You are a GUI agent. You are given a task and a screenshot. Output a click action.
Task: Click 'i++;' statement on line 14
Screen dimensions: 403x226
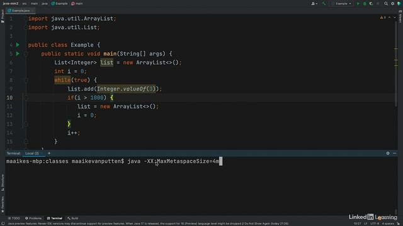click(x=74, y=132)
